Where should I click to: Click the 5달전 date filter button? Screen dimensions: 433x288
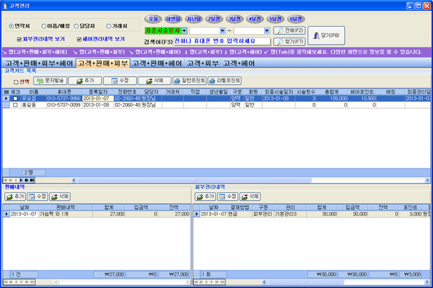point(275,19)
